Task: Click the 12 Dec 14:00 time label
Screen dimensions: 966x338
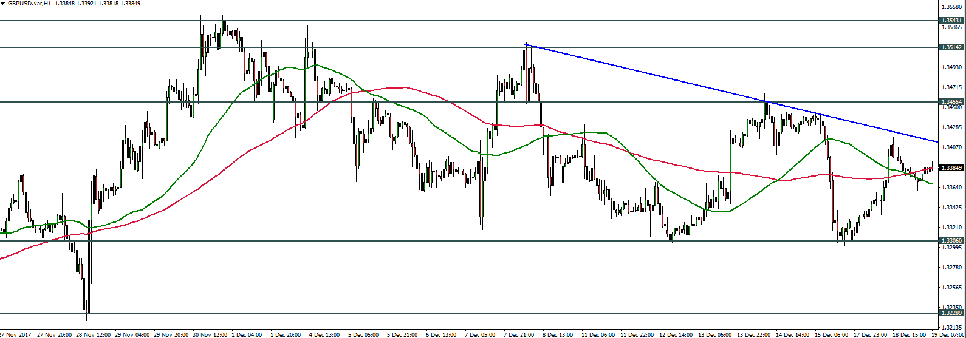Action: point(677,334)
